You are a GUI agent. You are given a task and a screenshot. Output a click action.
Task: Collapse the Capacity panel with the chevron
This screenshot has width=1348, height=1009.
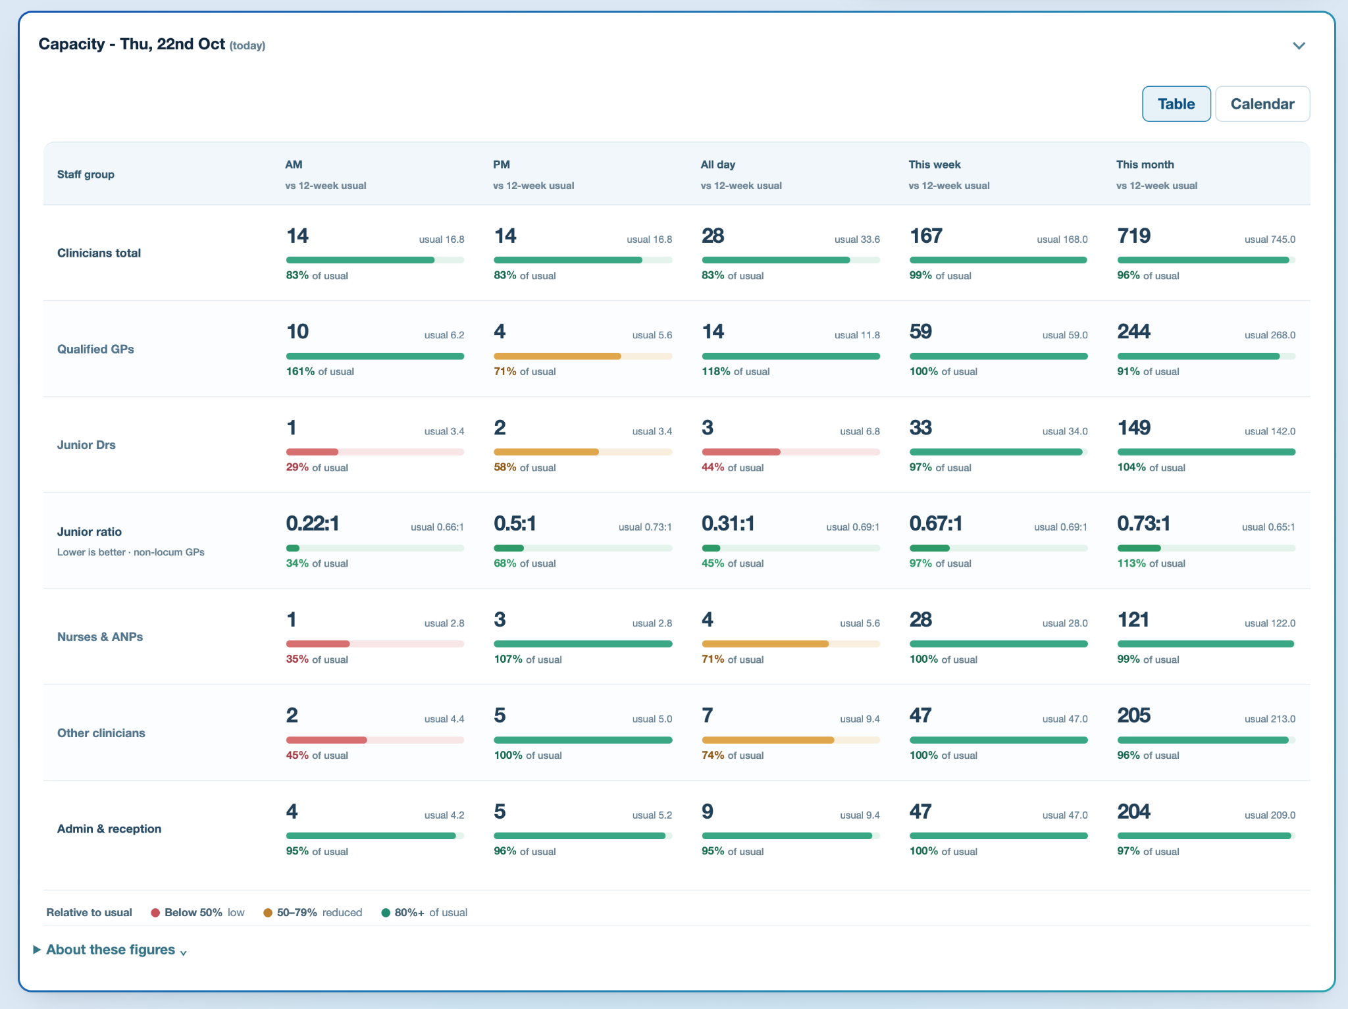(1299, 45)
